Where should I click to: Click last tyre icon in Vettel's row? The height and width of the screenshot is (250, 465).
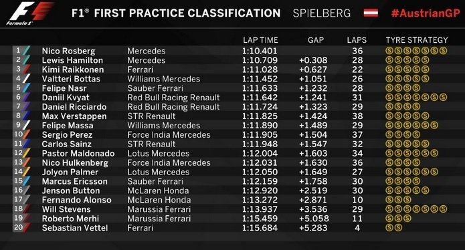pyautogui.click(x=398, y=228)
